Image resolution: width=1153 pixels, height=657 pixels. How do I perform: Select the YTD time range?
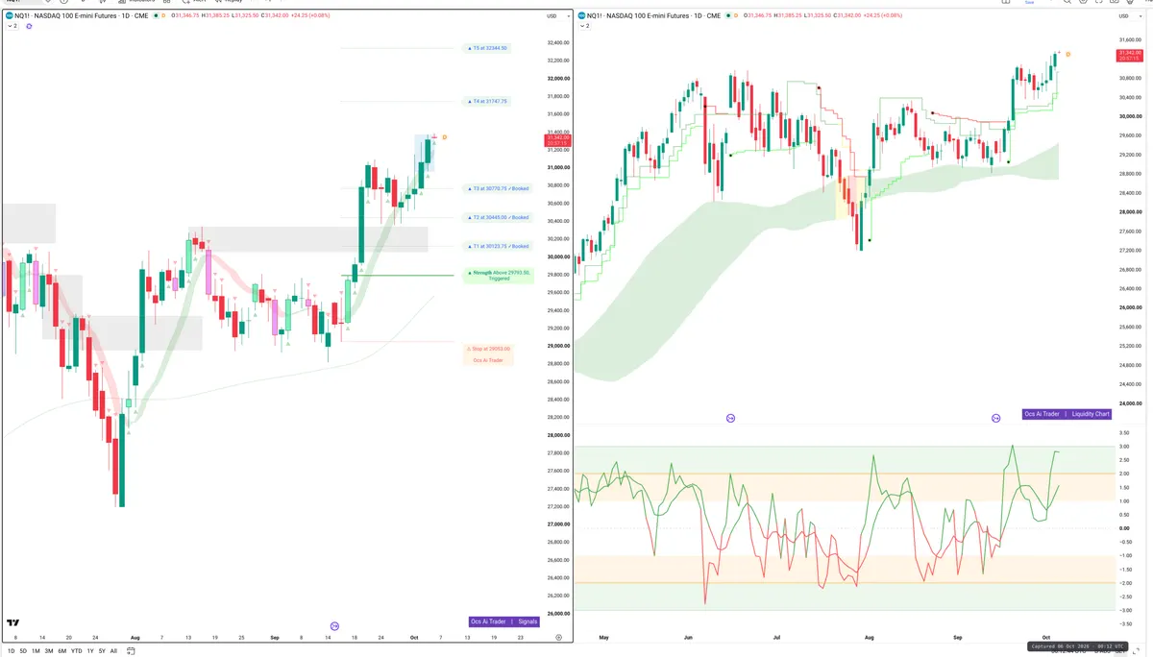click(76, 650)
